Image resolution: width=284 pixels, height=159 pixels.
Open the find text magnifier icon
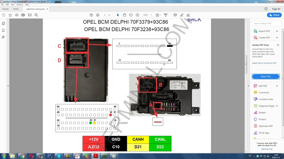pos(36,15)
